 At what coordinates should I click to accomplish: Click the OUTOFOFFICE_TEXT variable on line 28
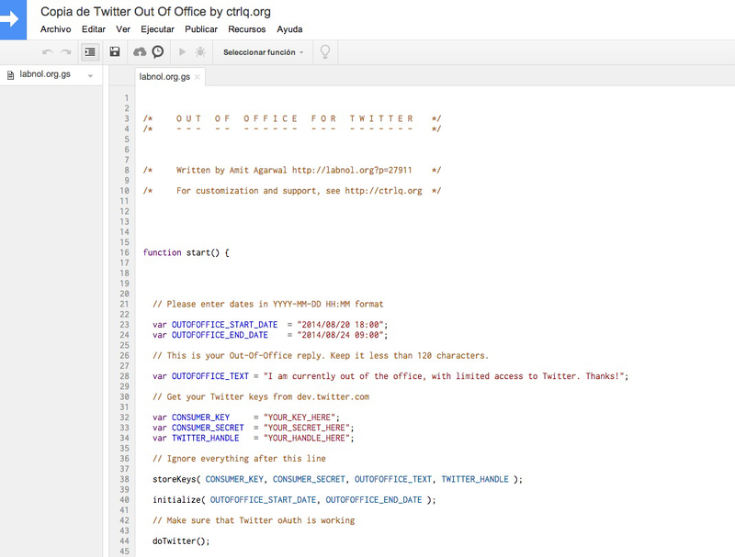pyautogui.click(x=210, y=376)
